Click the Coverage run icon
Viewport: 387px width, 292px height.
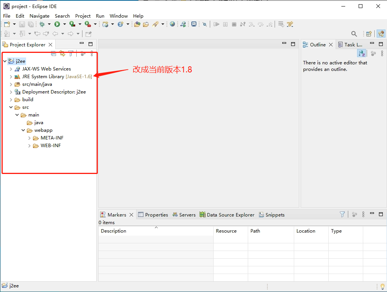72,24
